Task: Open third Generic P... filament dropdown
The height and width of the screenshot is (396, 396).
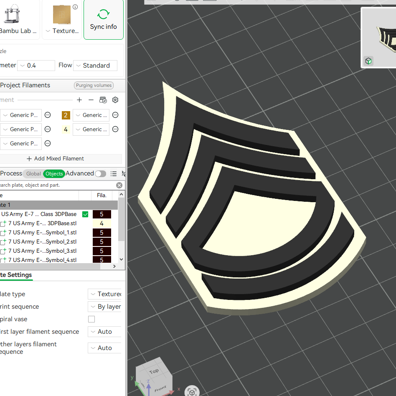Action: pos(21,143)
